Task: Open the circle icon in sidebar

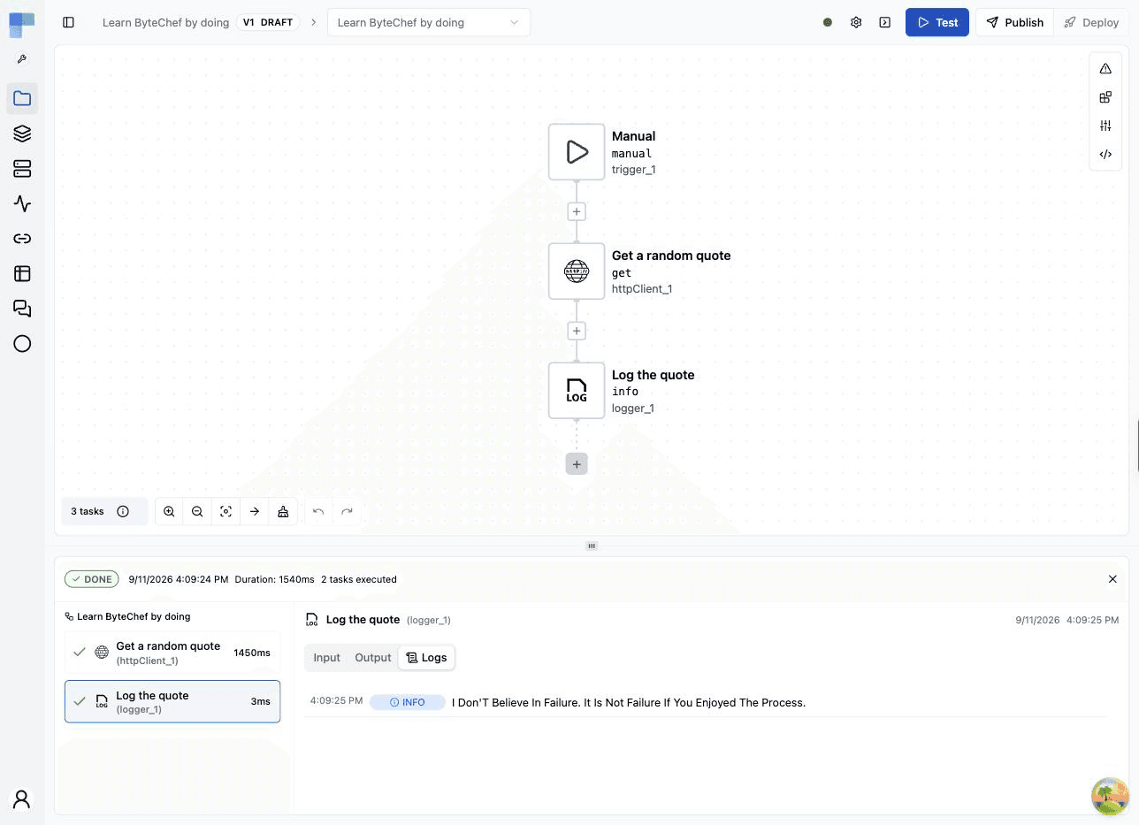Action: [22, 344]
